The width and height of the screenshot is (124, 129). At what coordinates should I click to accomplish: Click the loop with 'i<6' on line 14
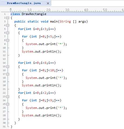coord(37,63)
